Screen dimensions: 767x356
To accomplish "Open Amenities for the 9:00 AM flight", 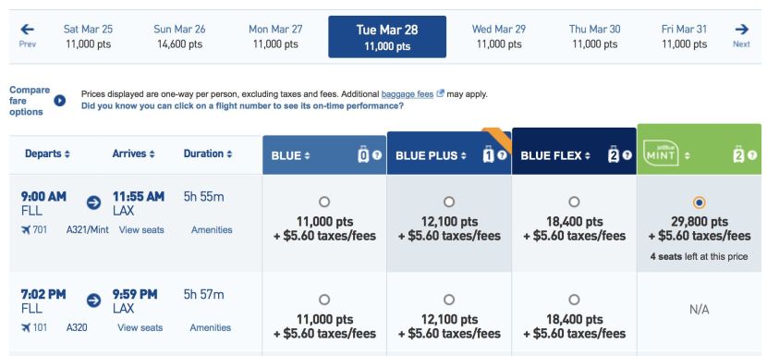I will pos(212,229).
